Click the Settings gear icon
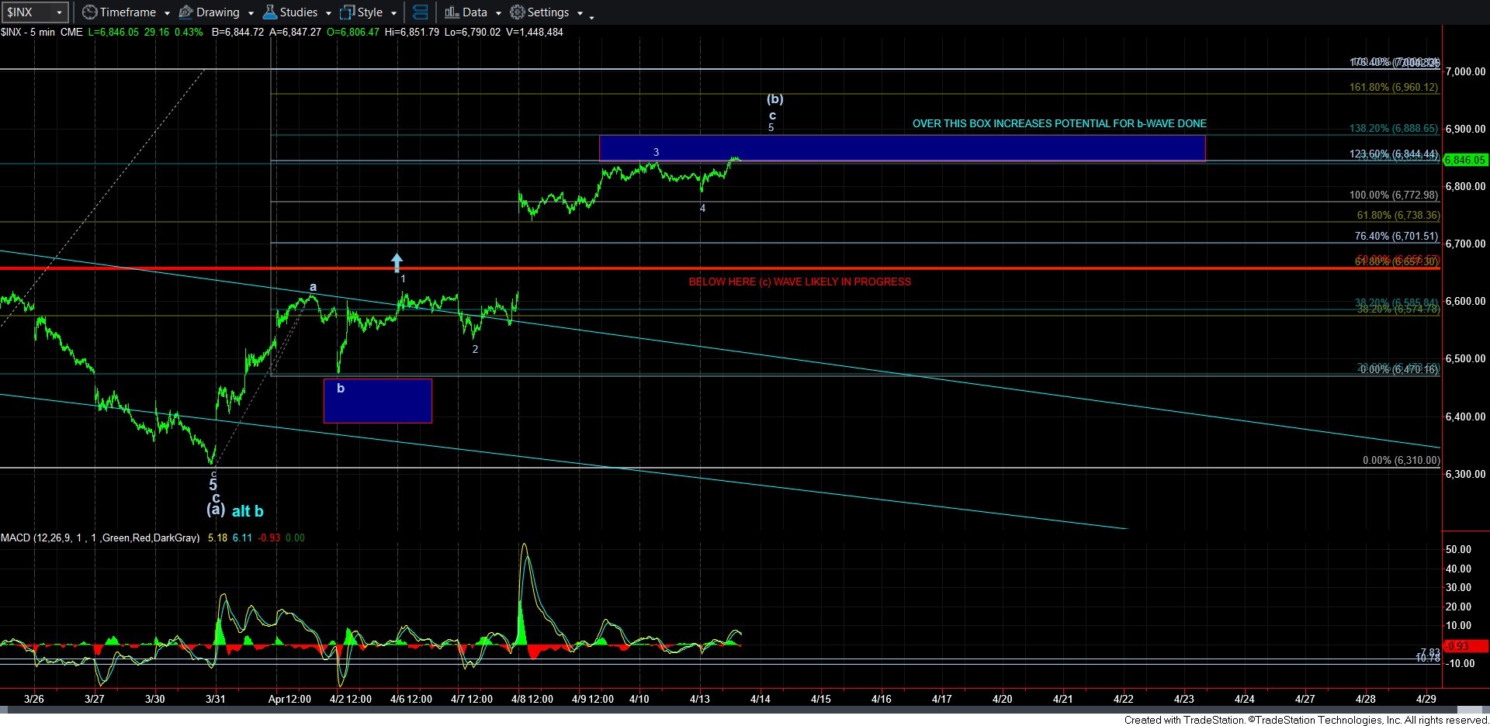 (x=518, y=12)
